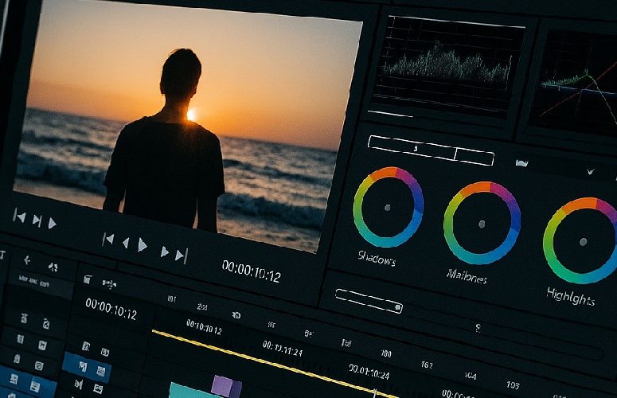This screenshot has height=398, width=617.
Task: Step forward one frame in center transport
Action: [x=165, y=252]
